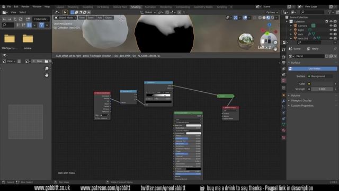339x191 pixels.
Task: Open the Render menu
Action: (25, 7)
